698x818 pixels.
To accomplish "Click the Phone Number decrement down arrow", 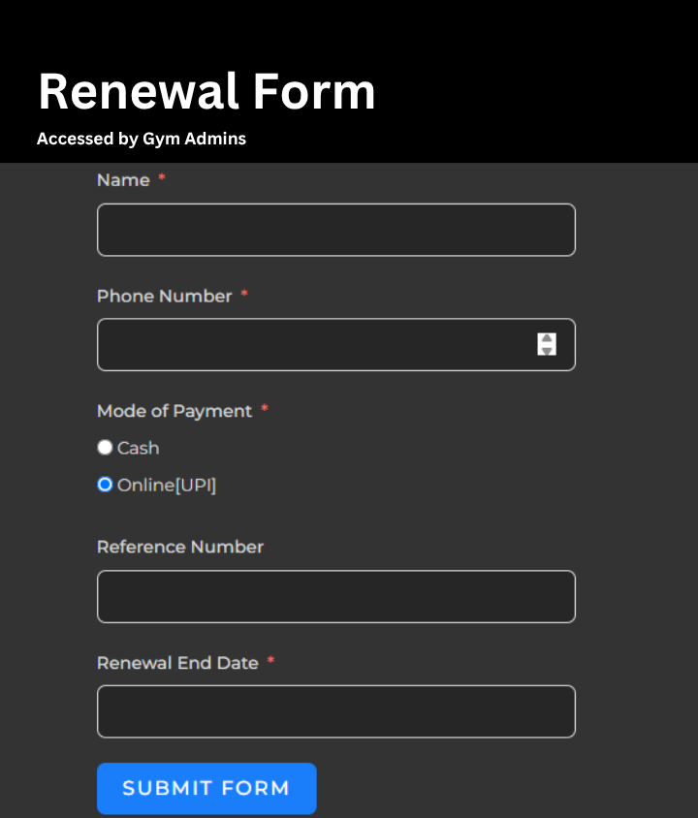I will pos(547,350).
